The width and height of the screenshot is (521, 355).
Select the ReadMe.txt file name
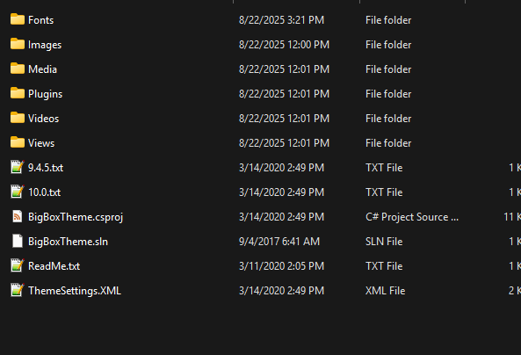tap(54, 266)
